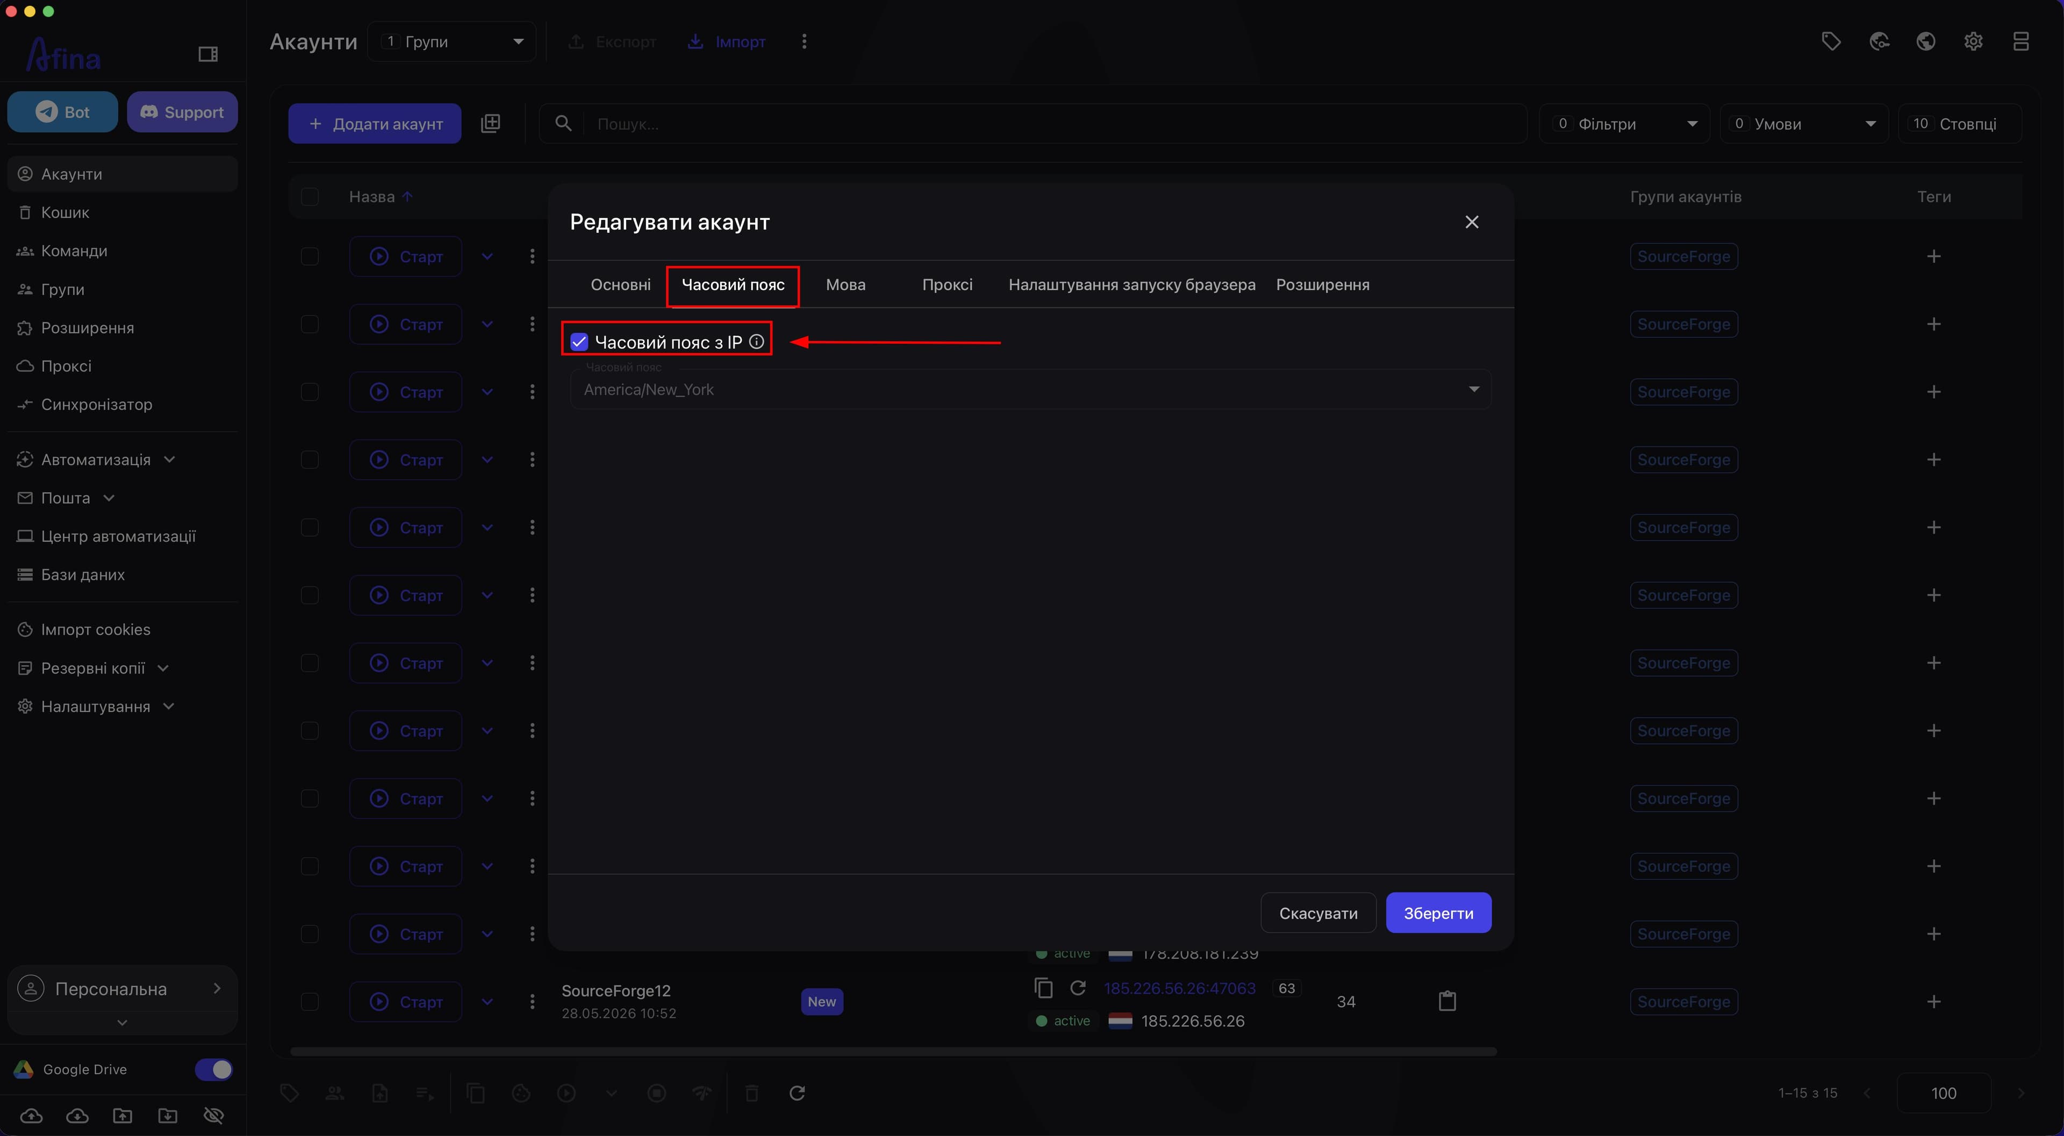This screenshot has height=1136, width=2064.
Task: Open the Стовпці columns selector
Action: click(1960, 124)
